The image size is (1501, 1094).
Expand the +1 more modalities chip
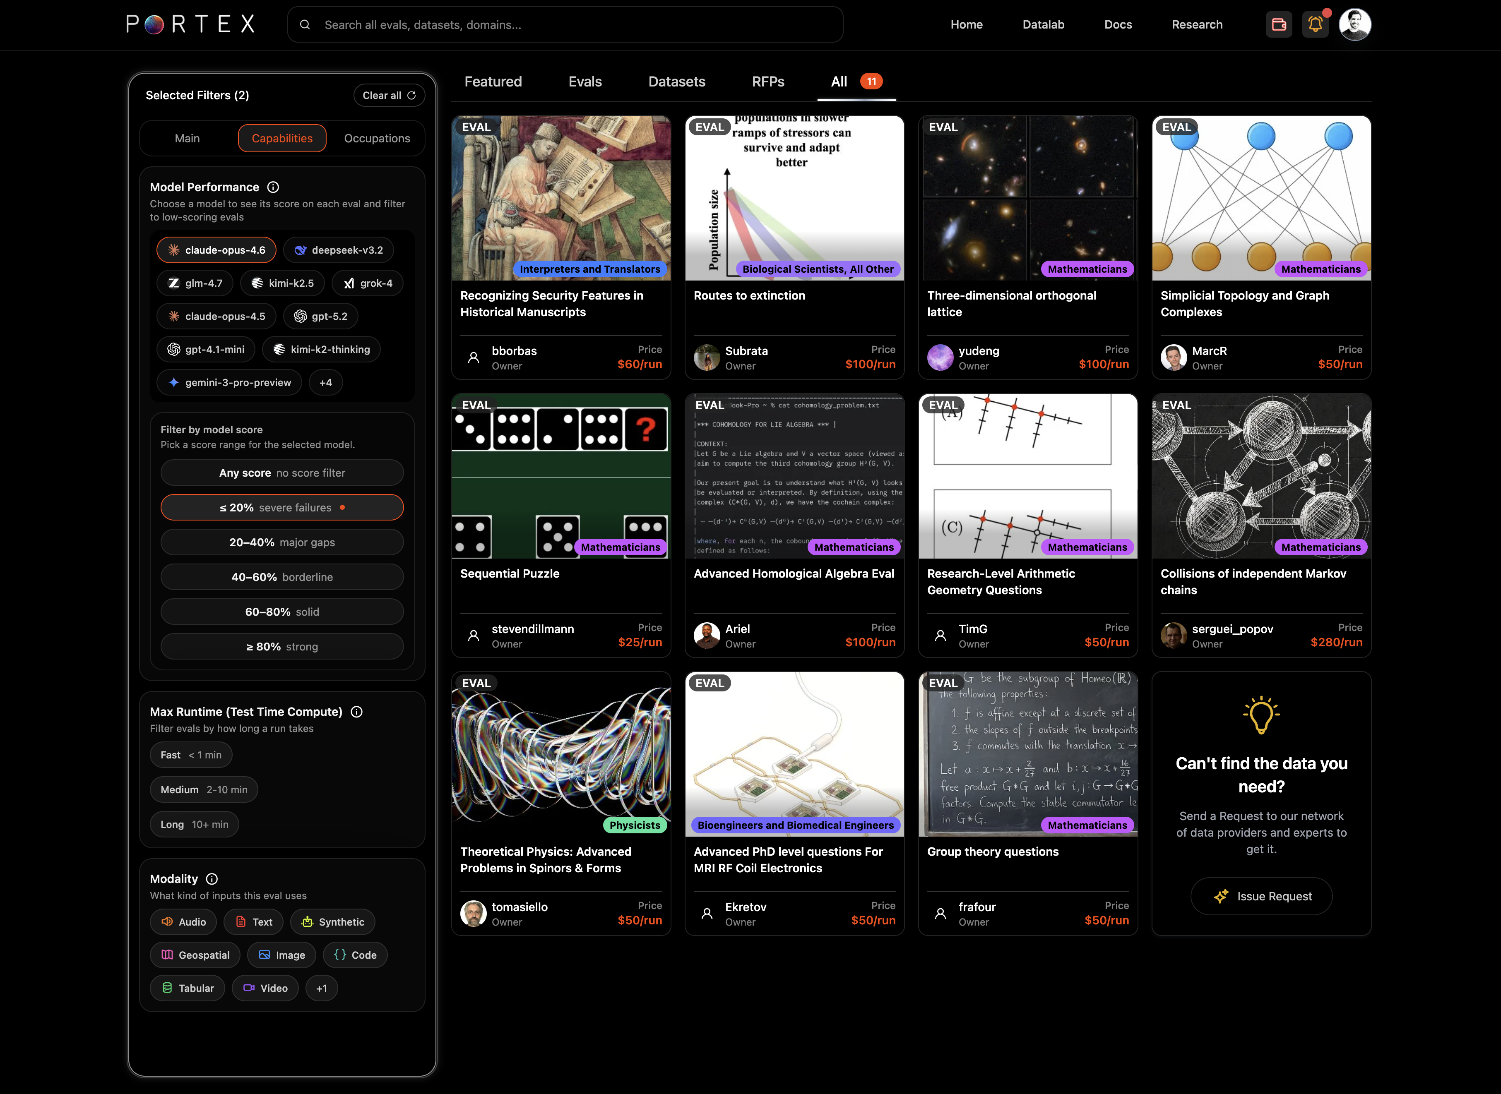(321, 988)
